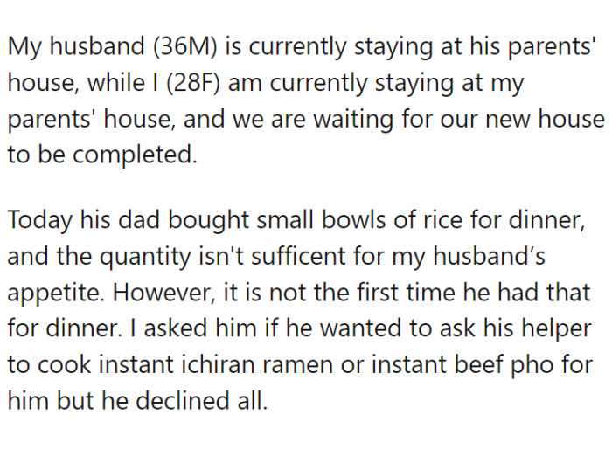Click the misspelled word "sufficent"
This screenshot has width=612, height=449.
(x=289, y=256)
